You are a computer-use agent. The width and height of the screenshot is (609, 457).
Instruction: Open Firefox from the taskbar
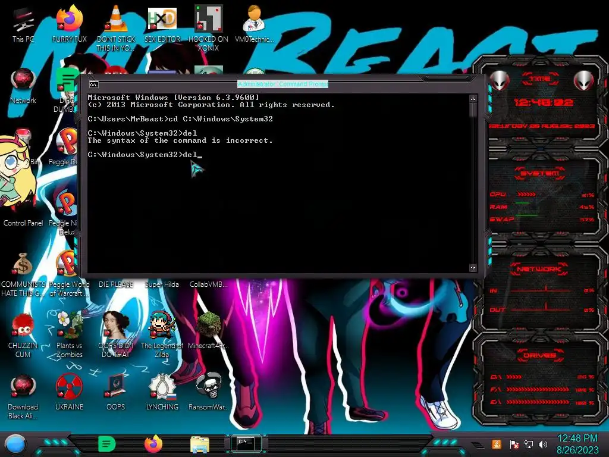(153, 444)
